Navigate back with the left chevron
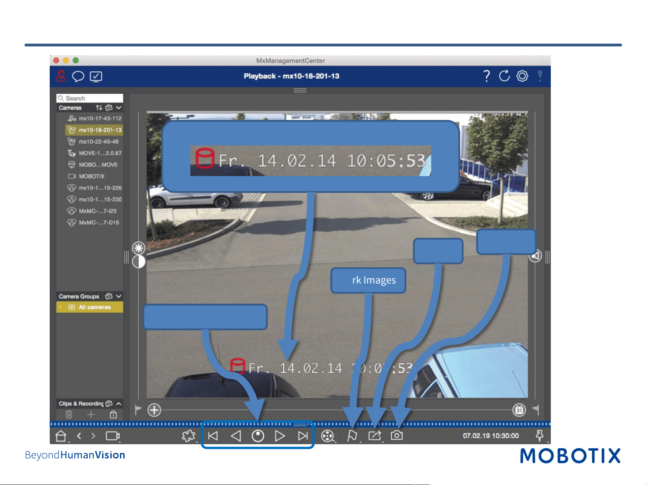Screen dimensions: 647x485 (79, 436)
